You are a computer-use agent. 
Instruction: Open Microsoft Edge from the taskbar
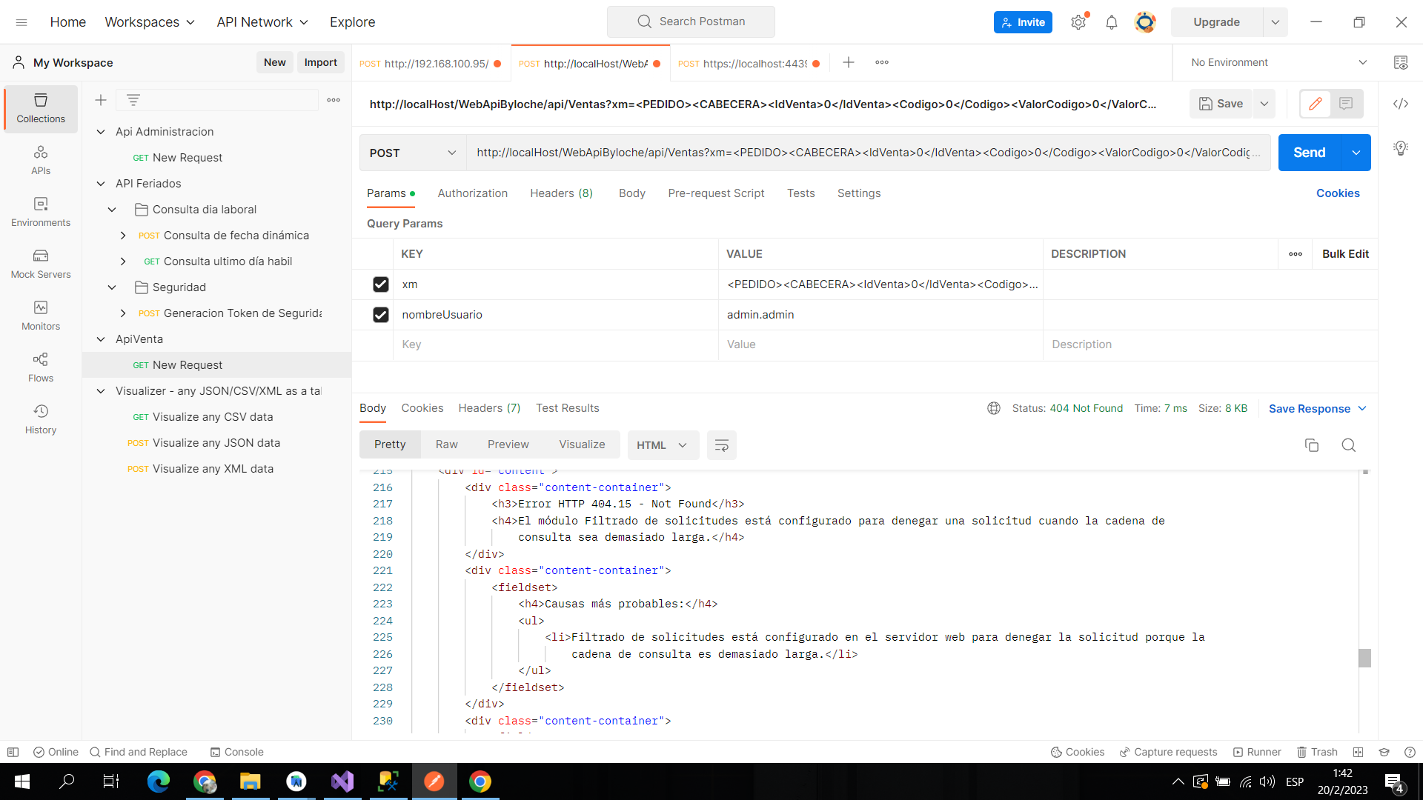(x=159, y=781)
